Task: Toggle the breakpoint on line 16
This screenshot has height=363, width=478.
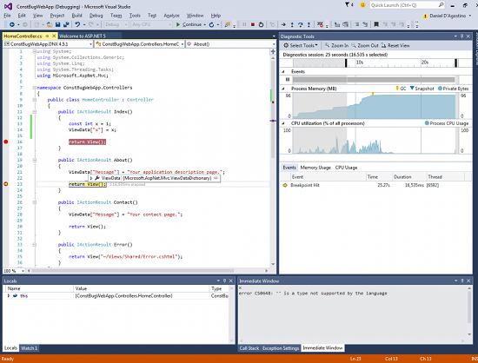Action: [x=5, y=142]
